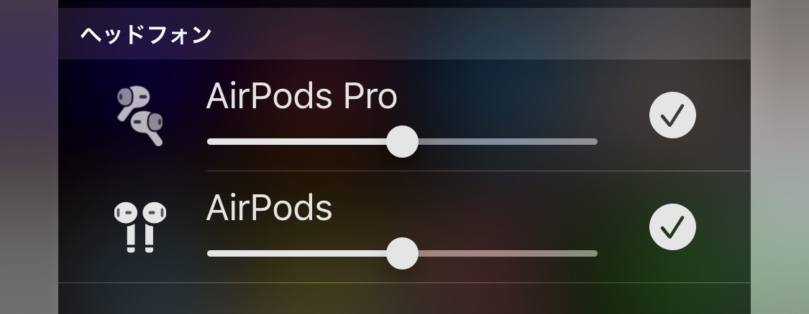Dismiss panel via blurred background on right
The image size is (809, 314).
tap(780, 157)
